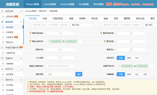Switch to the 越南 site tab

[x=106, y=19]
